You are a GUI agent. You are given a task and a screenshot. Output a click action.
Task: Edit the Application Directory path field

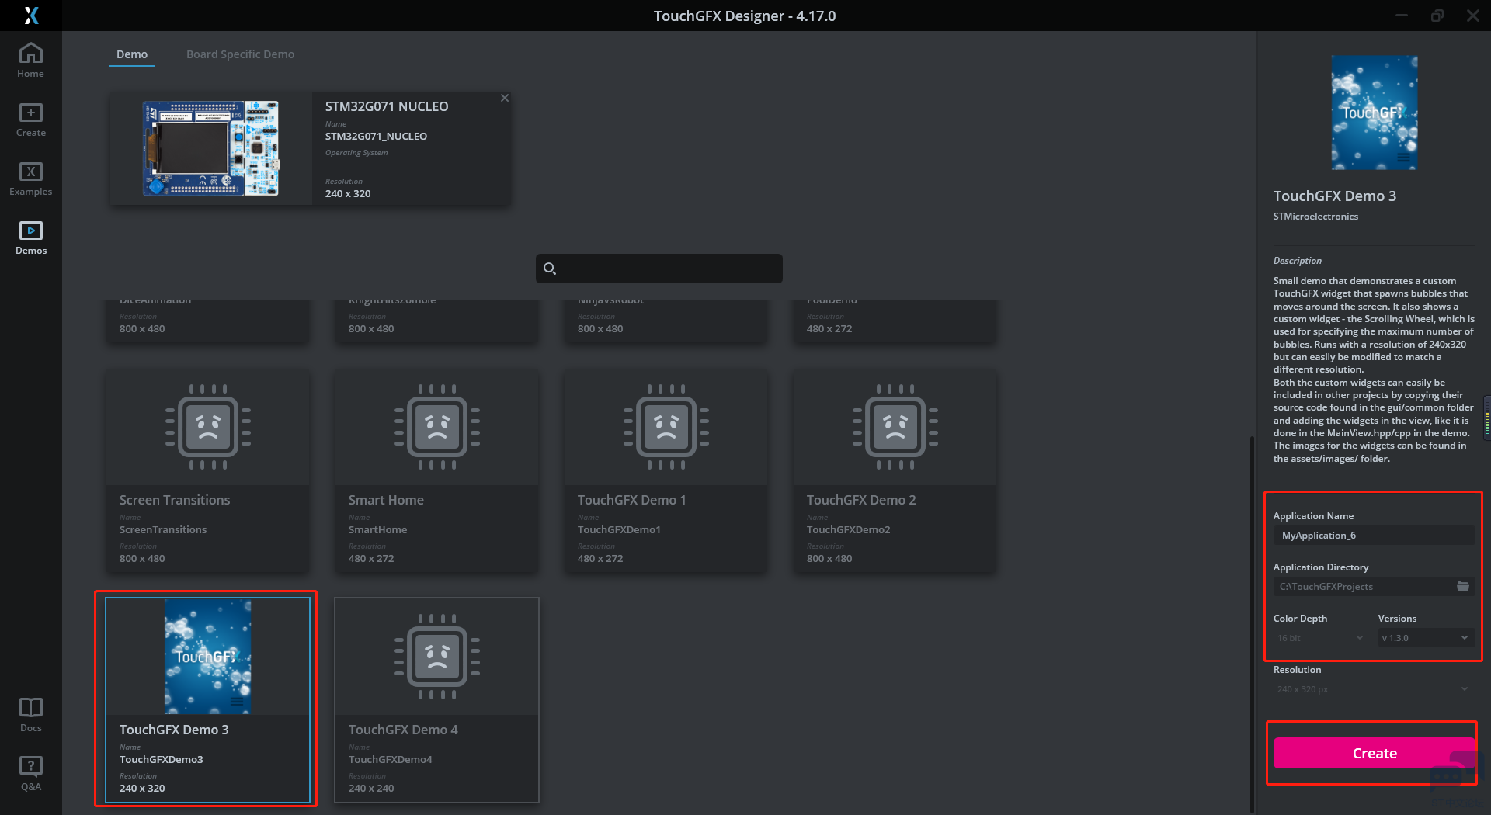[1364, 587]
